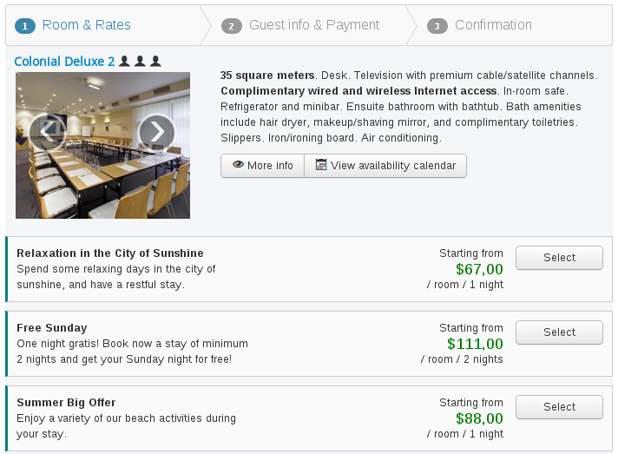Click the step 3 number badge

(x=437, y=26)
